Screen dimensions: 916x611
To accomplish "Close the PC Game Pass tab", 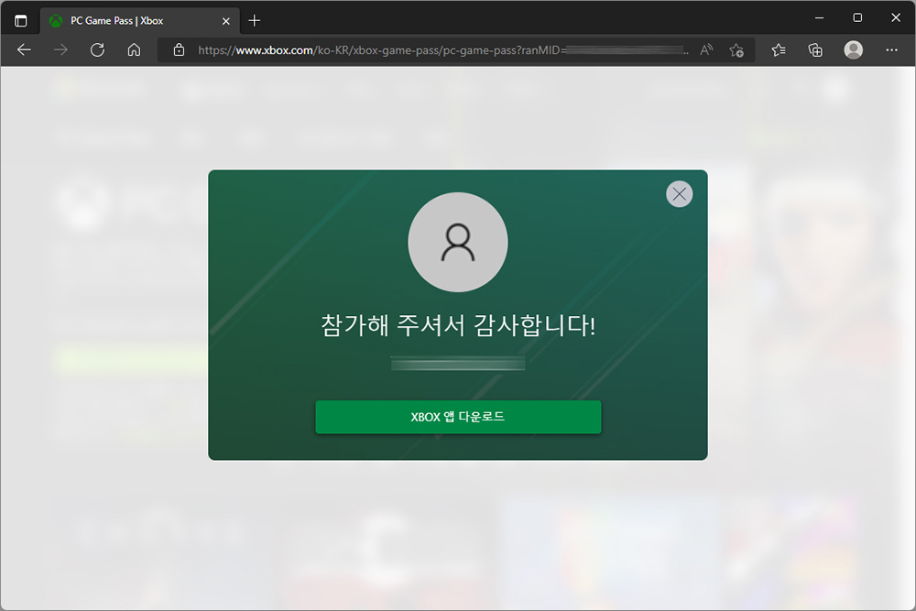I will (226, 21).
